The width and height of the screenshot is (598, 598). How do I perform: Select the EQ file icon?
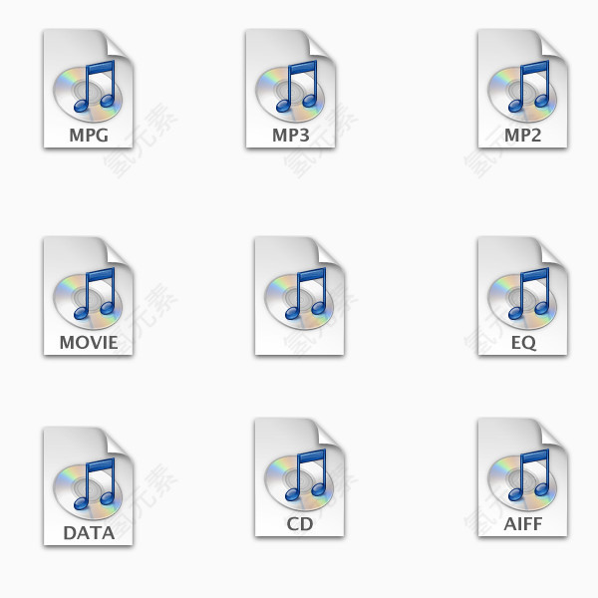point(522,296)
